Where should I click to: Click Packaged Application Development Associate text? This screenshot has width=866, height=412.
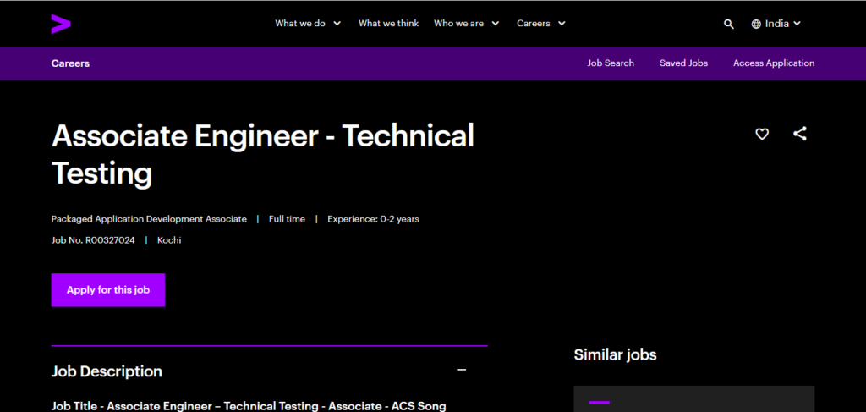tap(149, 219)
